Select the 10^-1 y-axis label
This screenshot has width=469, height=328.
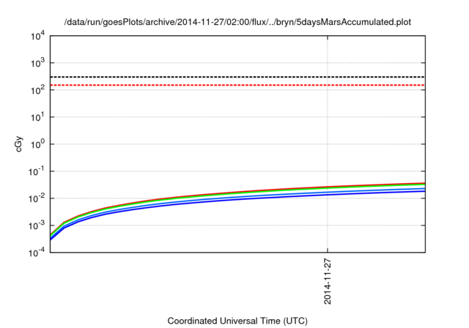point(36,171)
